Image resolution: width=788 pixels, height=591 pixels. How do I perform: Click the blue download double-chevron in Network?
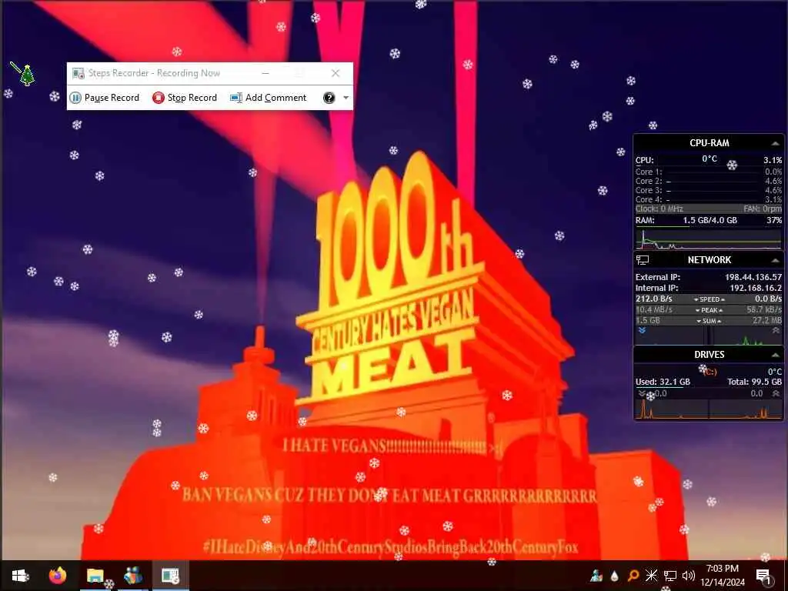[642, 330]
